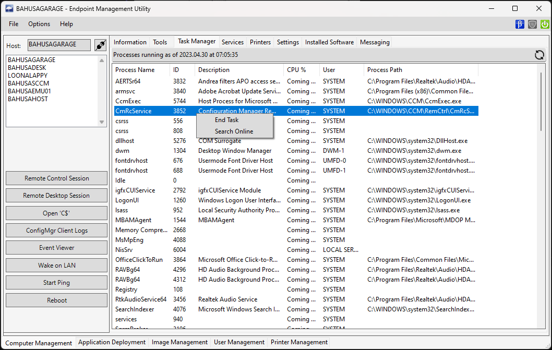Image resolution: width=552 pixels, height=350 pixels.
Task: Open the Help menu
Action: [66, 24]
